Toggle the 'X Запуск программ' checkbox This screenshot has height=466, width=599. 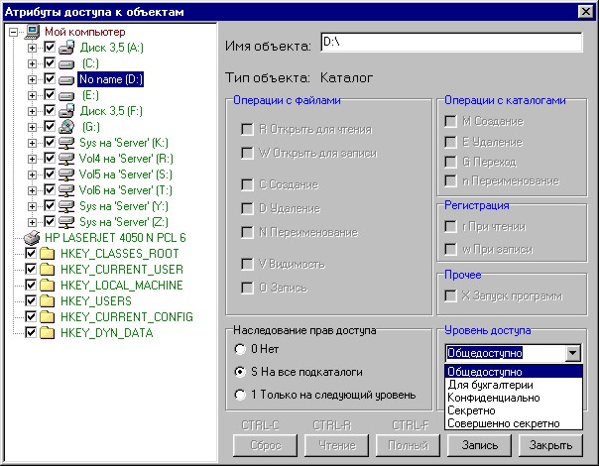(x=451, y=295)
